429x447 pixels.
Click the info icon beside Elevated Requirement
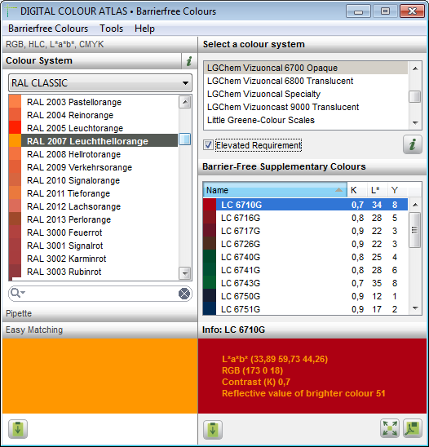(412, 144)
